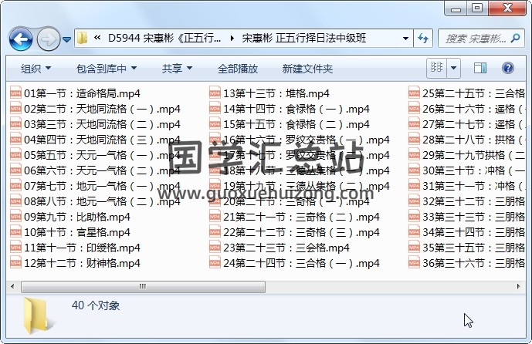This screenshot has height=344, width=532.
Task: Maximize the Explorer window
Action: pyautogui.click(x=477, y=8)
